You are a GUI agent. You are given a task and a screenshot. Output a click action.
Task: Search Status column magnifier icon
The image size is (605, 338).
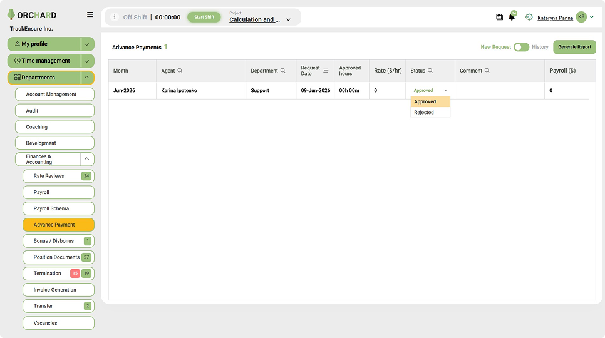point(430,71)
